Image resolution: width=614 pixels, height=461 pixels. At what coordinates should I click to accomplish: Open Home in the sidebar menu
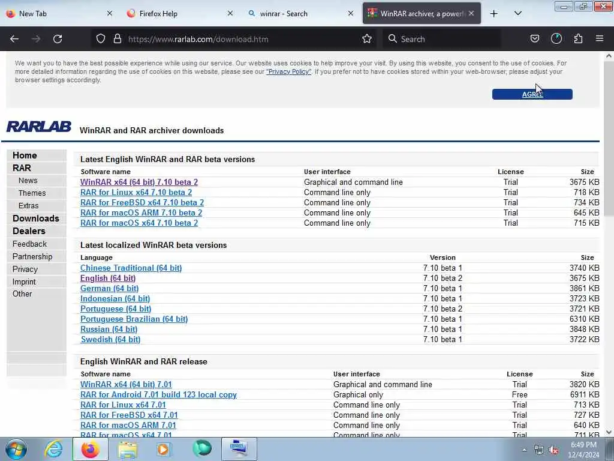(x=25, y=155)
